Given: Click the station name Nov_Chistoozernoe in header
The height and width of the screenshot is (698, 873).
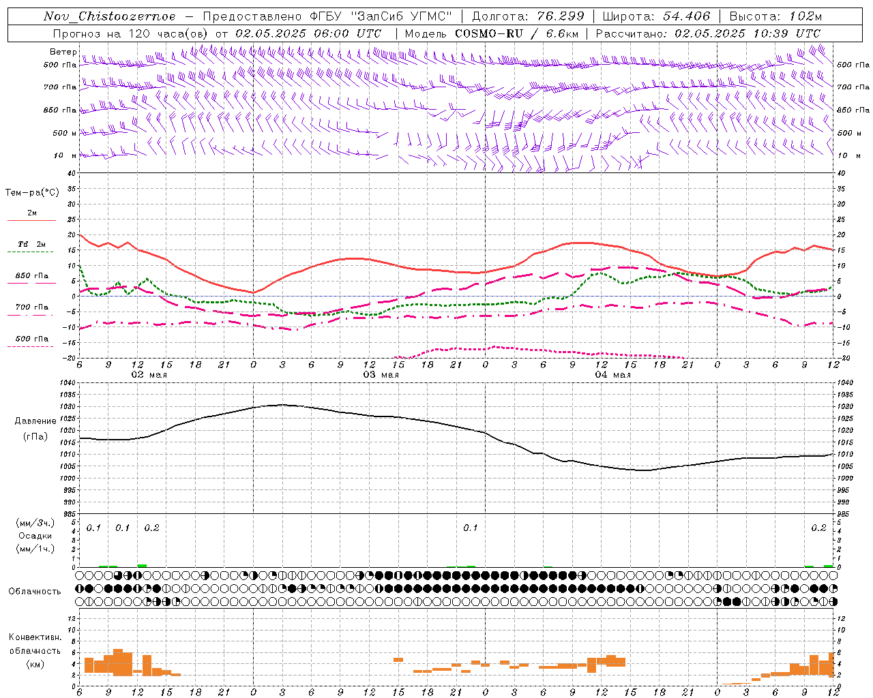Looking at the screenshot, I should pos(110,16).
